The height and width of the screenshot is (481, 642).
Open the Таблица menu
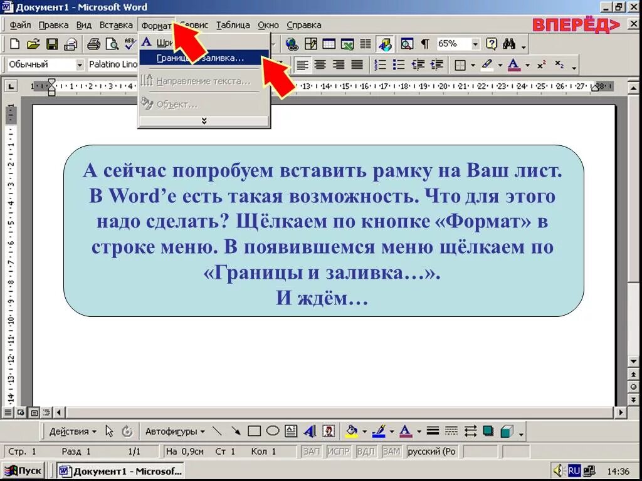pos(233,25)
